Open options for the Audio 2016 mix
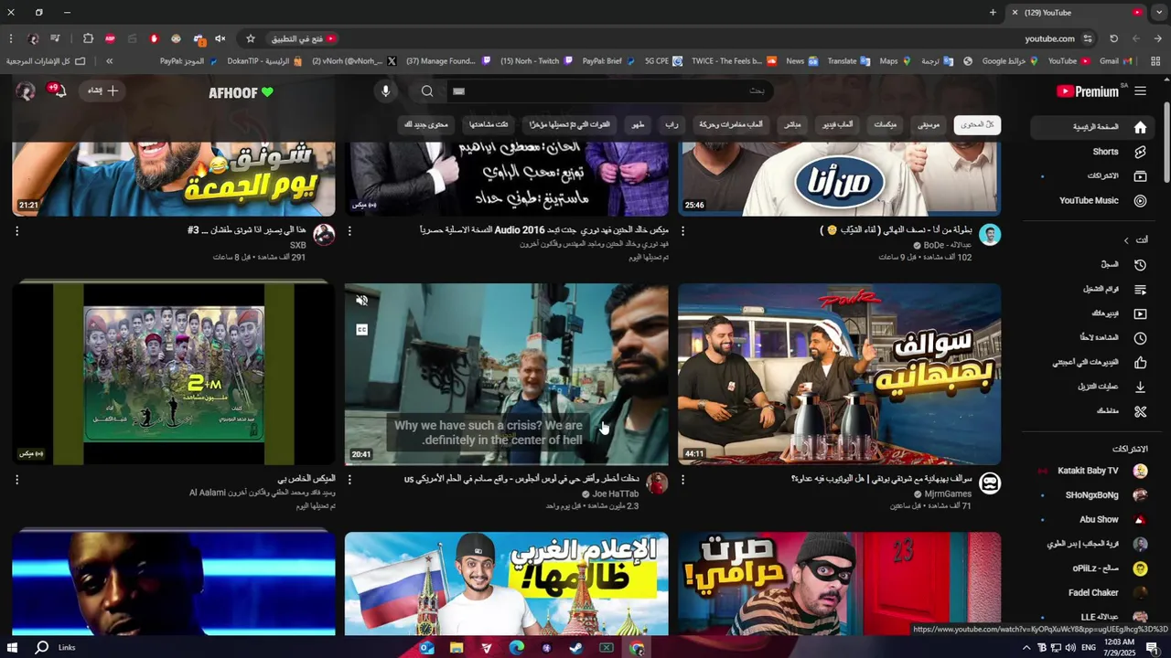The image size is (1171, 658). [x=349, y=231]
